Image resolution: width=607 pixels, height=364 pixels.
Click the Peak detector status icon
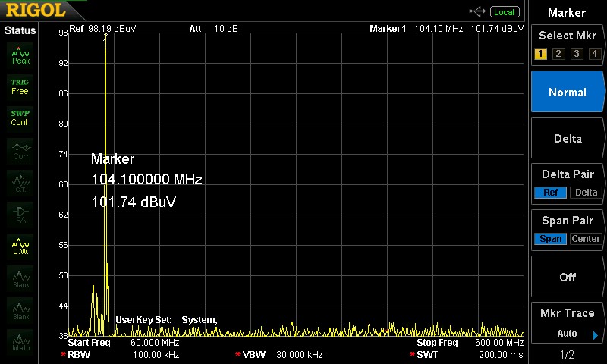[x=20, y=55]
